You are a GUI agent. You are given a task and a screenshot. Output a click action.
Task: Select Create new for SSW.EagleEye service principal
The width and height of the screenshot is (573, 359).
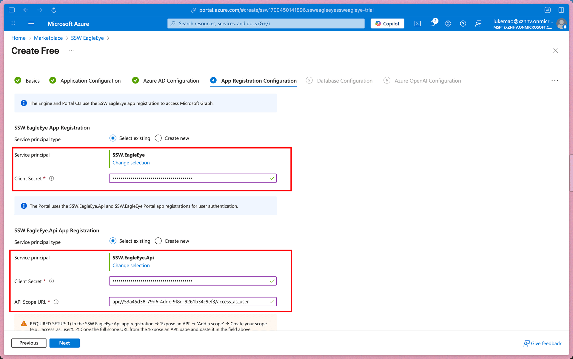(158, 138)
